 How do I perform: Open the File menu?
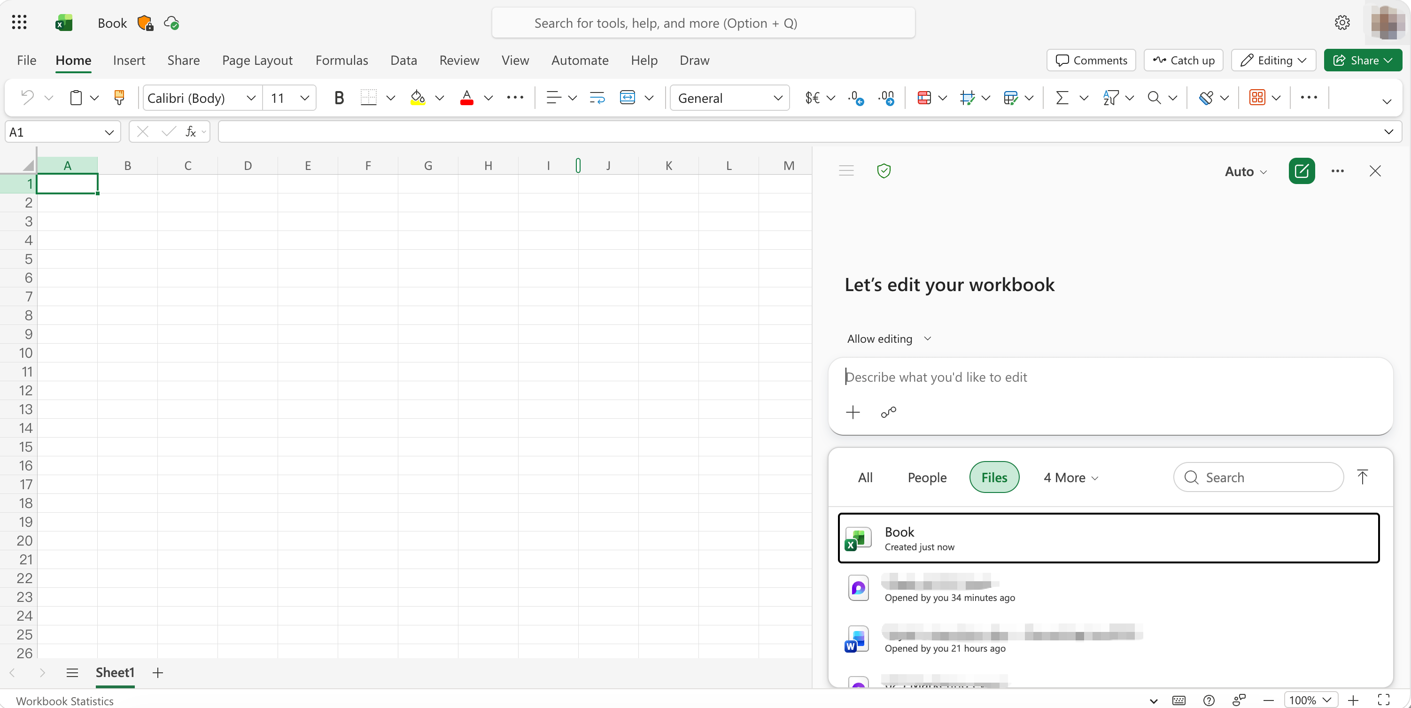tap(26, 60)
